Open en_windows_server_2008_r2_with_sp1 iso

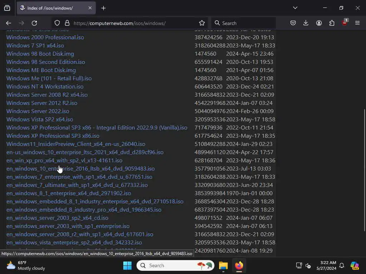(x=80, y=234)
